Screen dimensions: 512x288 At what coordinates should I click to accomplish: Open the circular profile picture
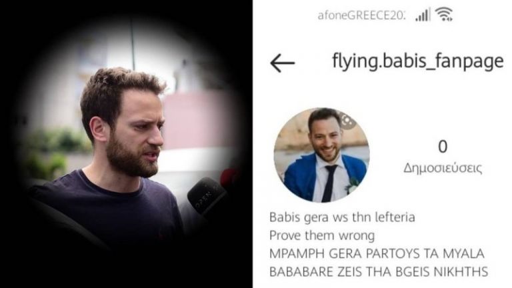[x=321, y=155]
